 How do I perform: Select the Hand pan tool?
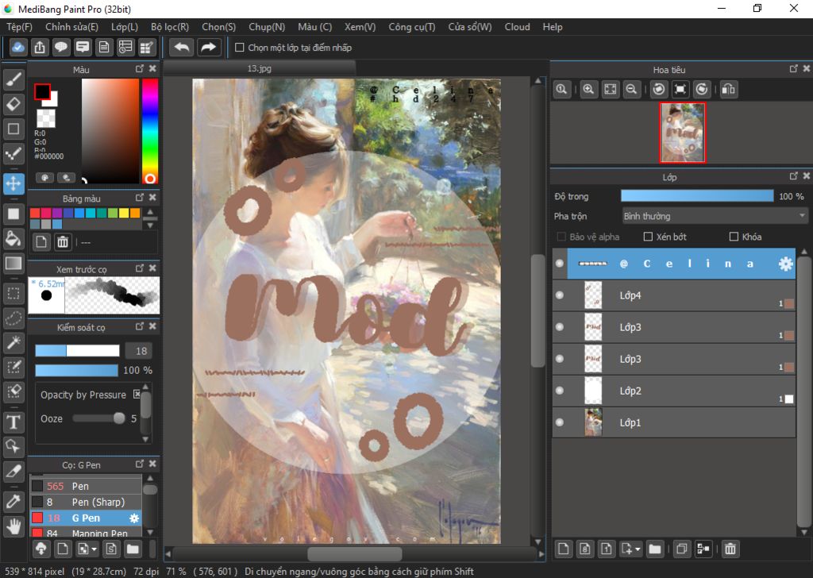[x=13, y=526]
